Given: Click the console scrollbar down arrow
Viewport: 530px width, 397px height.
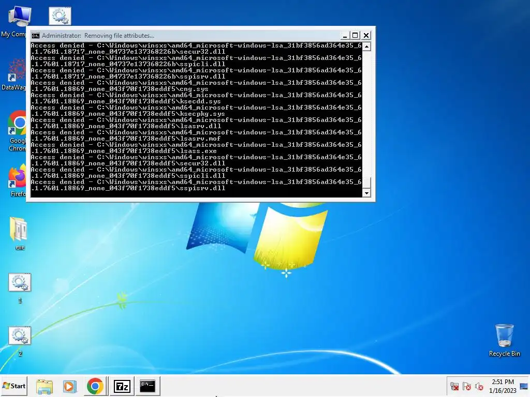Looking at the screenshot, I should coord(367,193).
